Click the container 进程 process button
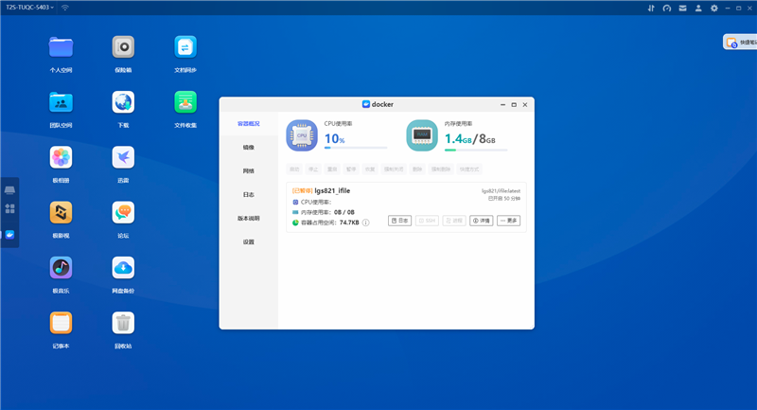This screenshot has height=410, width=757. pyautogui.click(x=454, y=221)
